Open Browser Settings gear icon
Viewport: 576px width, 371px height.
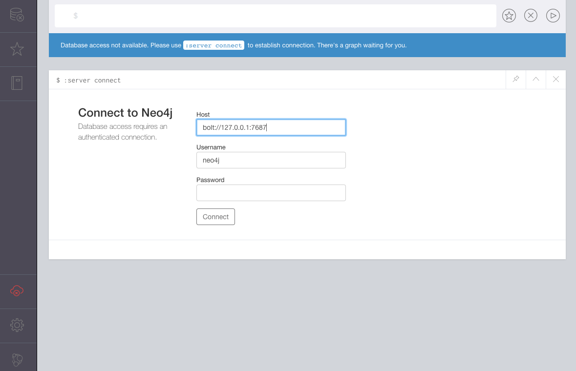[x=17, y=325]
